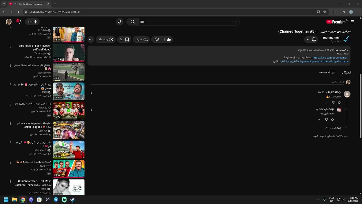Click the search magnifier button

pyautogui.click(x=132, y=22)
